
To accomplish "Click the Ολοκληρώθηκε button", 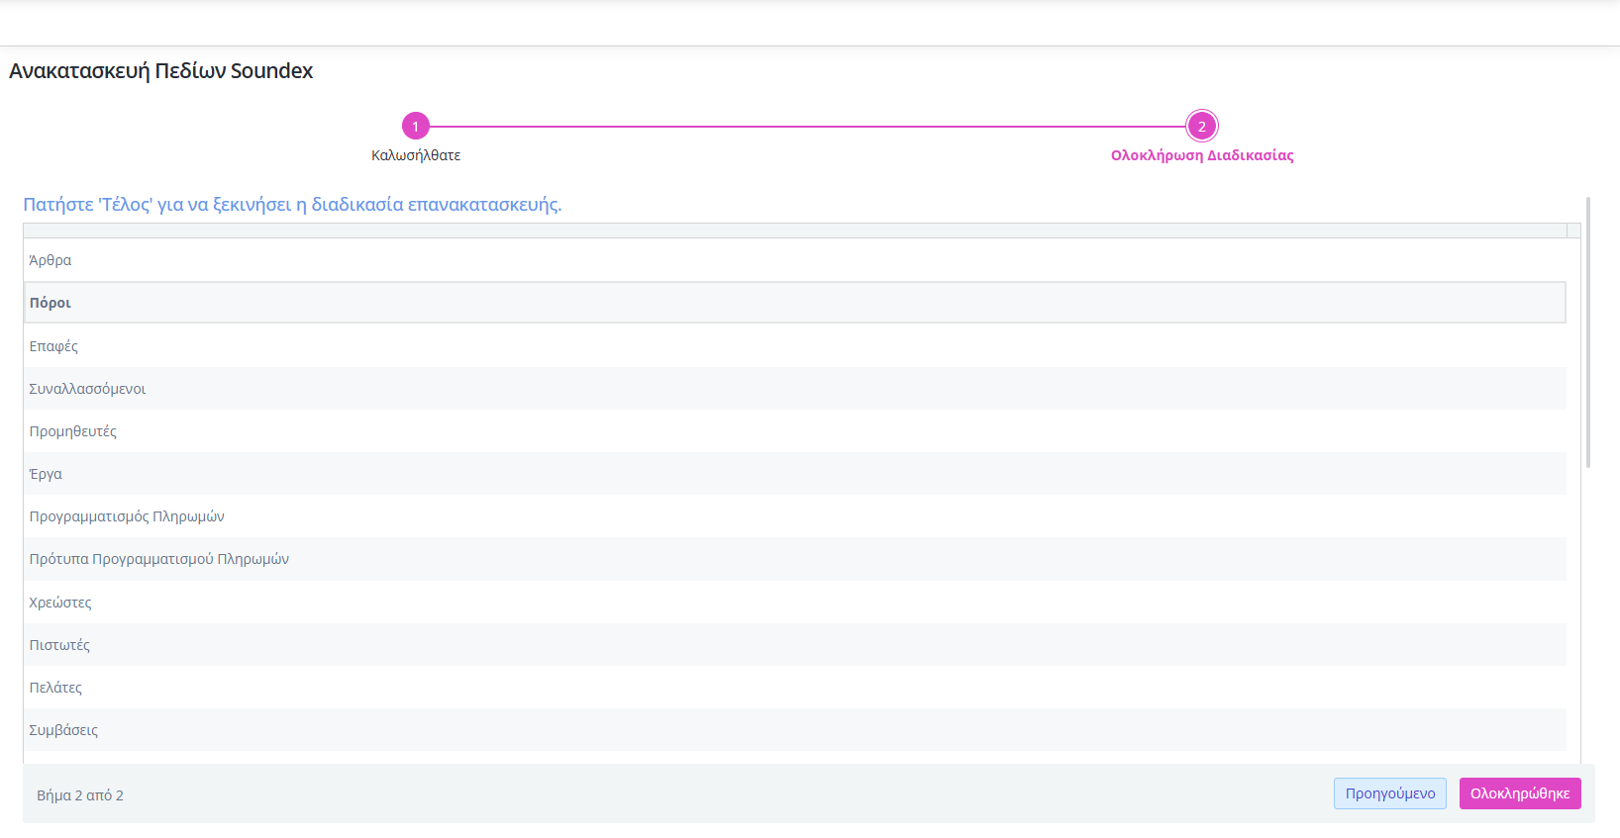I will point(1520,793).
